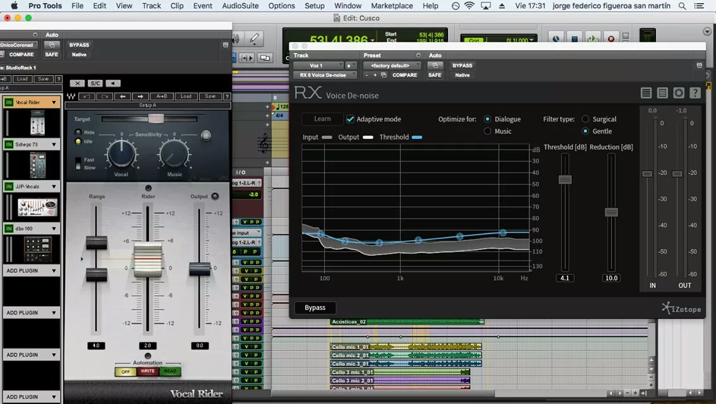Click the S/C sidechain button
The height and width of the screenshot is (404, 716).
pos(95,83)
